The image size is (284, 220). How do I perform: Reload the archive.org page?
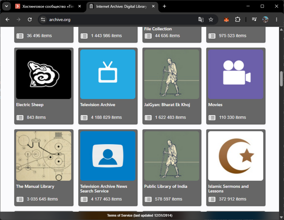[30, 19]
